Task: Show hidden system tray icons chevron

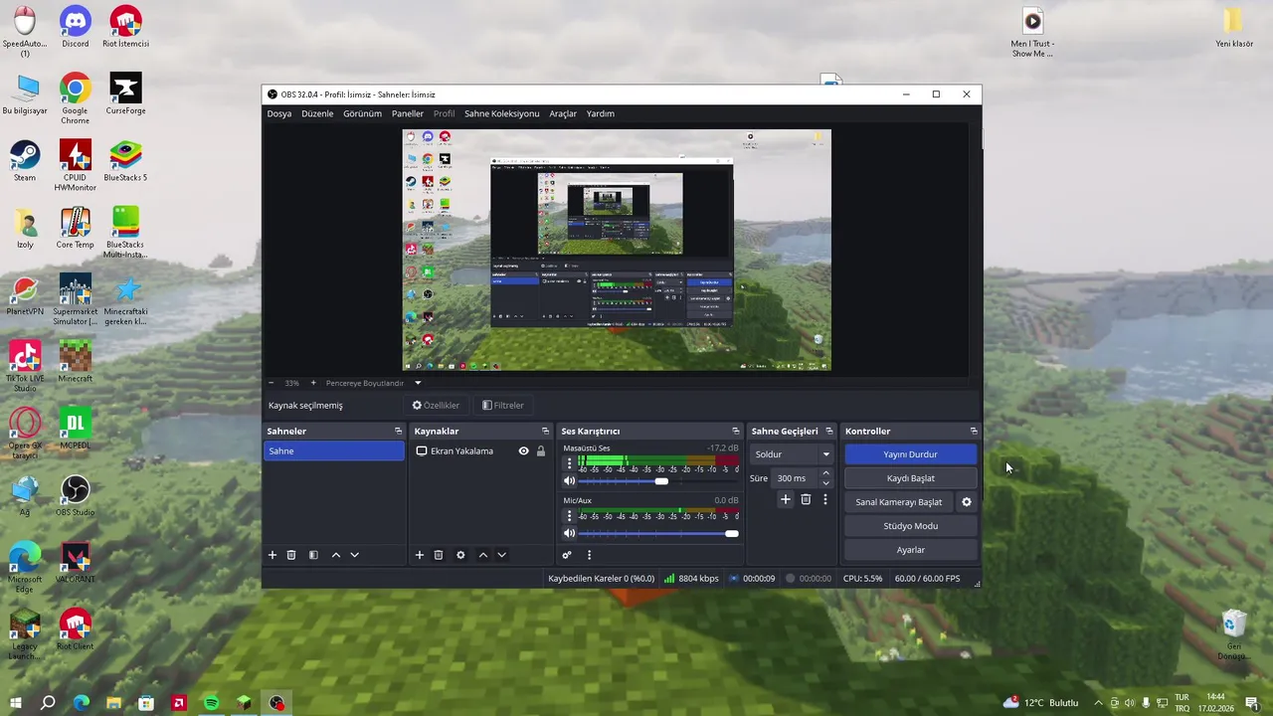Action: tap(1098, 702)
